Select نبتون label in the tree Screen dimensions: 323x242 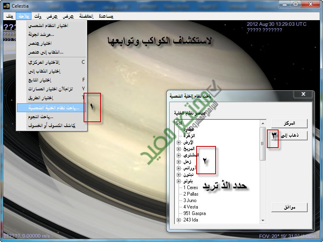coord(189,175)
